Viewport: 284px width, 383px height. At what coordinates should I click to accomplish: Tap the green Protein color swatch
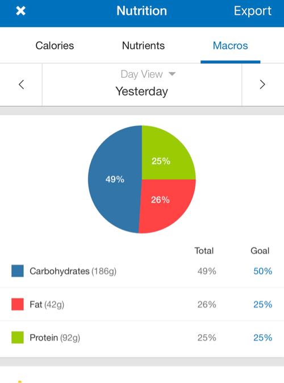(18, 338)
